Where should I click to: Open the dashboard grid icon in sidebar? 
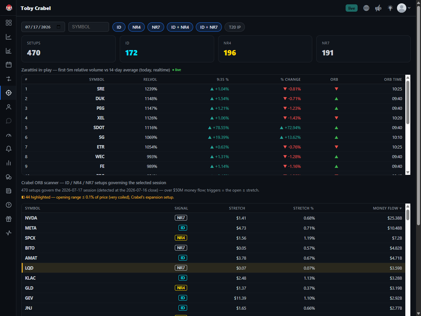9,23
